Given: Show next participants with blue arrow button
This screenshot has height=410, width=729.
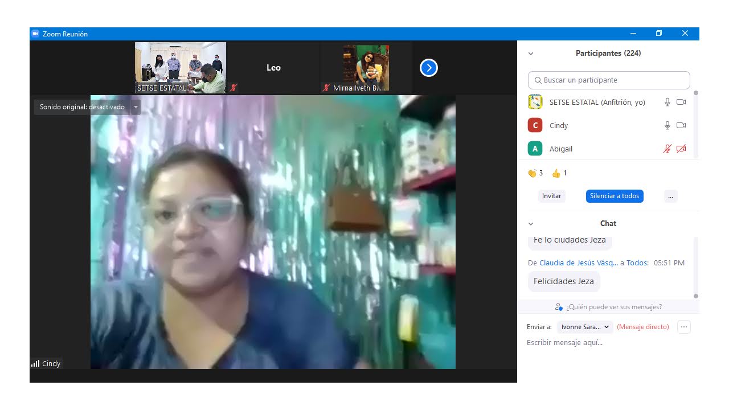Looking at the screenshot, I should point(428,68).
